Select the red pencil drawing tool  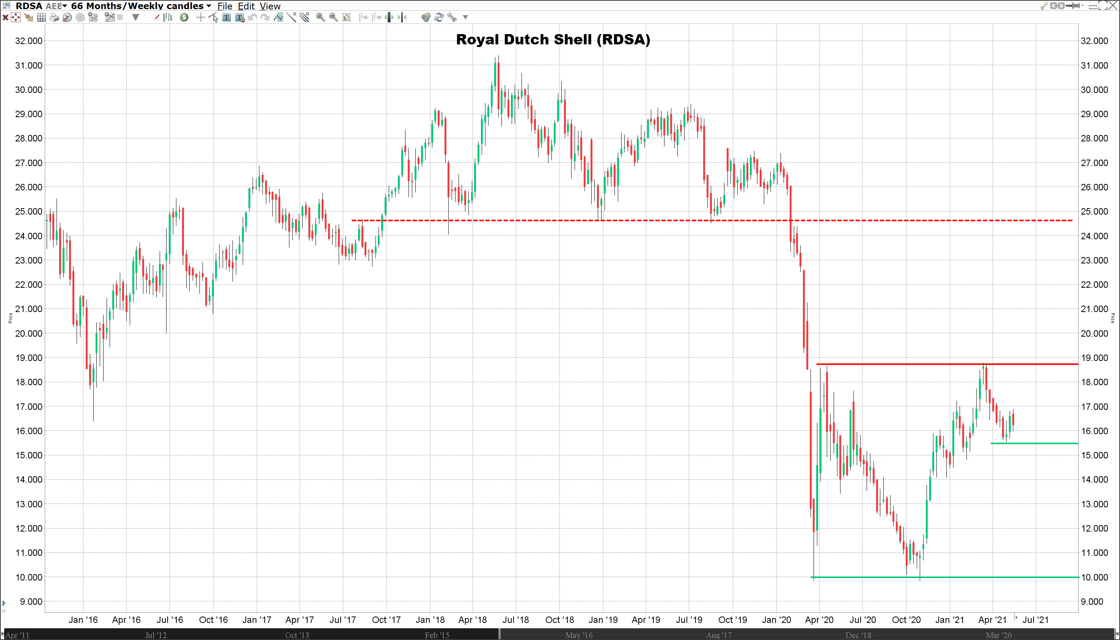157,17
